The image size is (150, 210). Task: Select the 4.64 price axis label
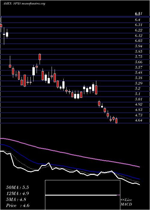click(139, 120)
